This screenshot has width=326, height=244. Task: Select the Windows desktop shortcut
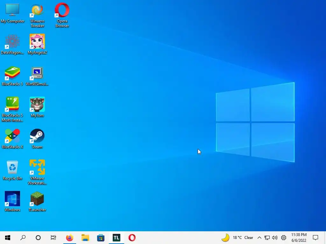pos(12,201)
